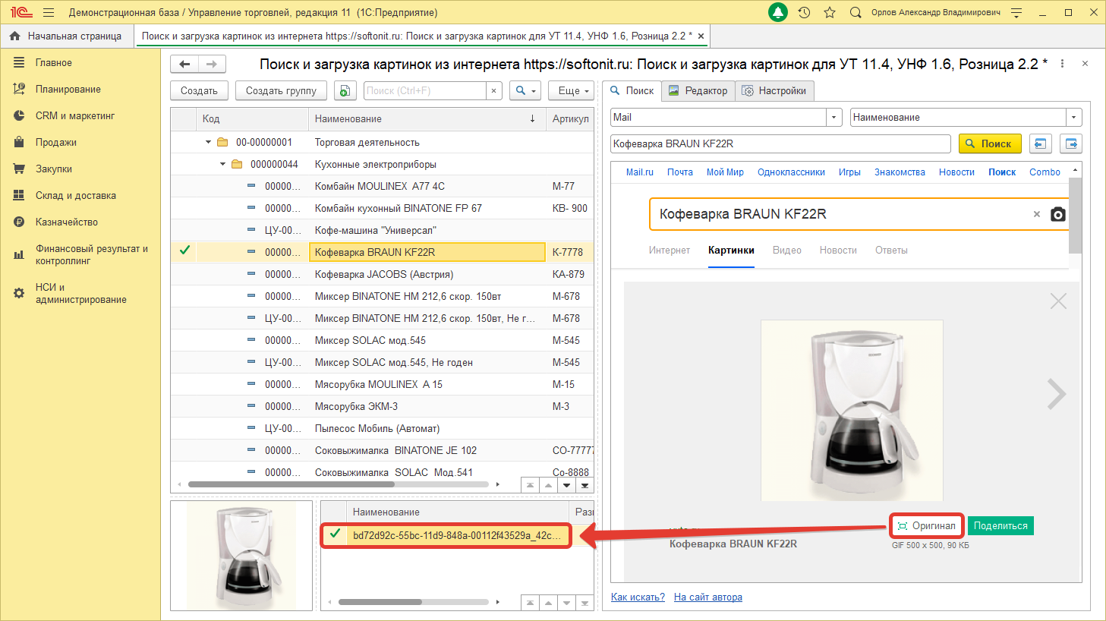Click the horizontal scrollbar of product list
The image size is (1106, 621).
point(291,484)
